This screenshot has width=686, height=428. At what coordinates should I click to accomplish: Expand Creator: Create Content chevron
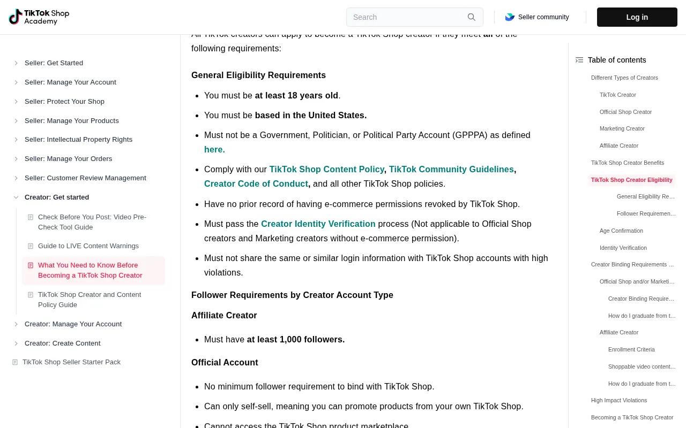tap(16, 343)
